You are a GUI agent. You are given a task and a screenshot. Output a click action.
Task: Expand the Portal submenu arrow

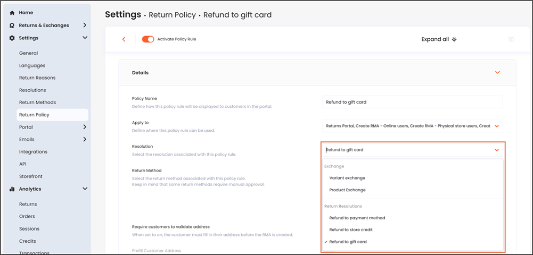[x=85, y=127]
